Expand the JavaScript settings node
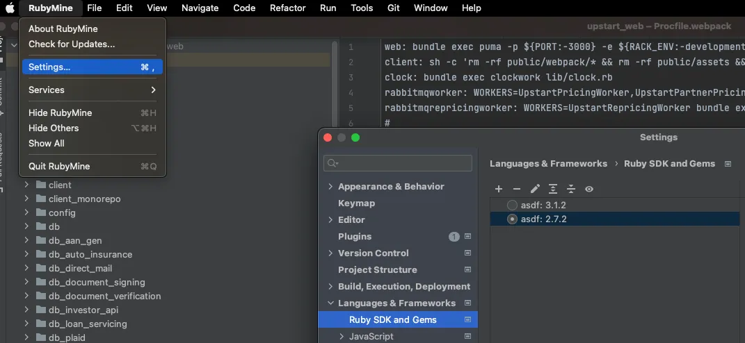Screen dimensions: 745x343 click(342, 336)
